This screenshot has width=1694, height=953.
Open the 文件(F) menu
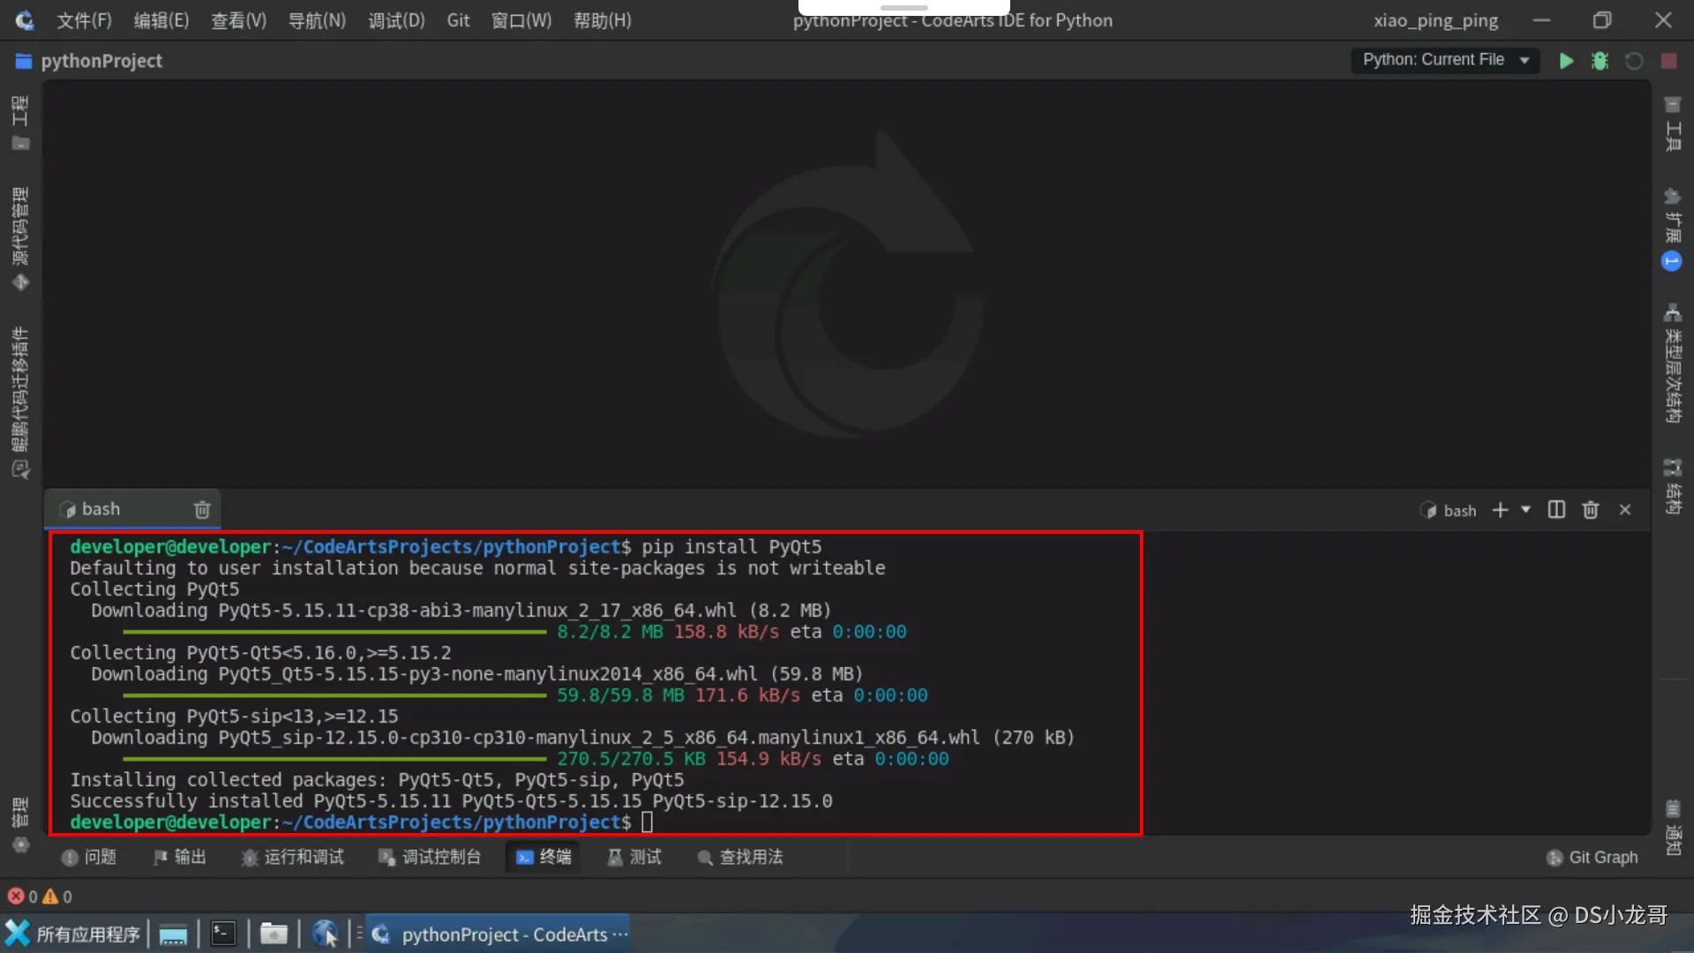point(85,20)
